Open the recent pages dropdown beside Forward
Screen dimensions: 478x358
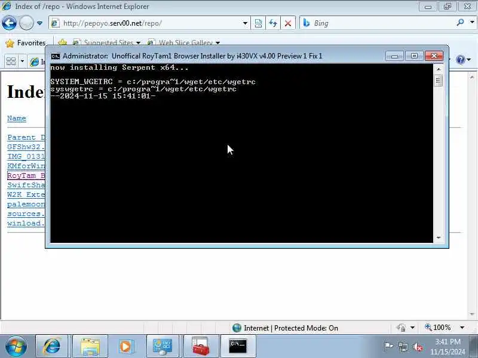39,23
